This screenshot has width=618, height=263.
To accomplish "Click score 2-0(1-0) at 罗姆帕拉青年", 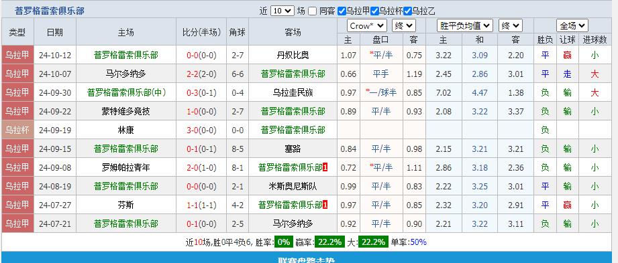I will pyautogui.click(x=201, y=167).
